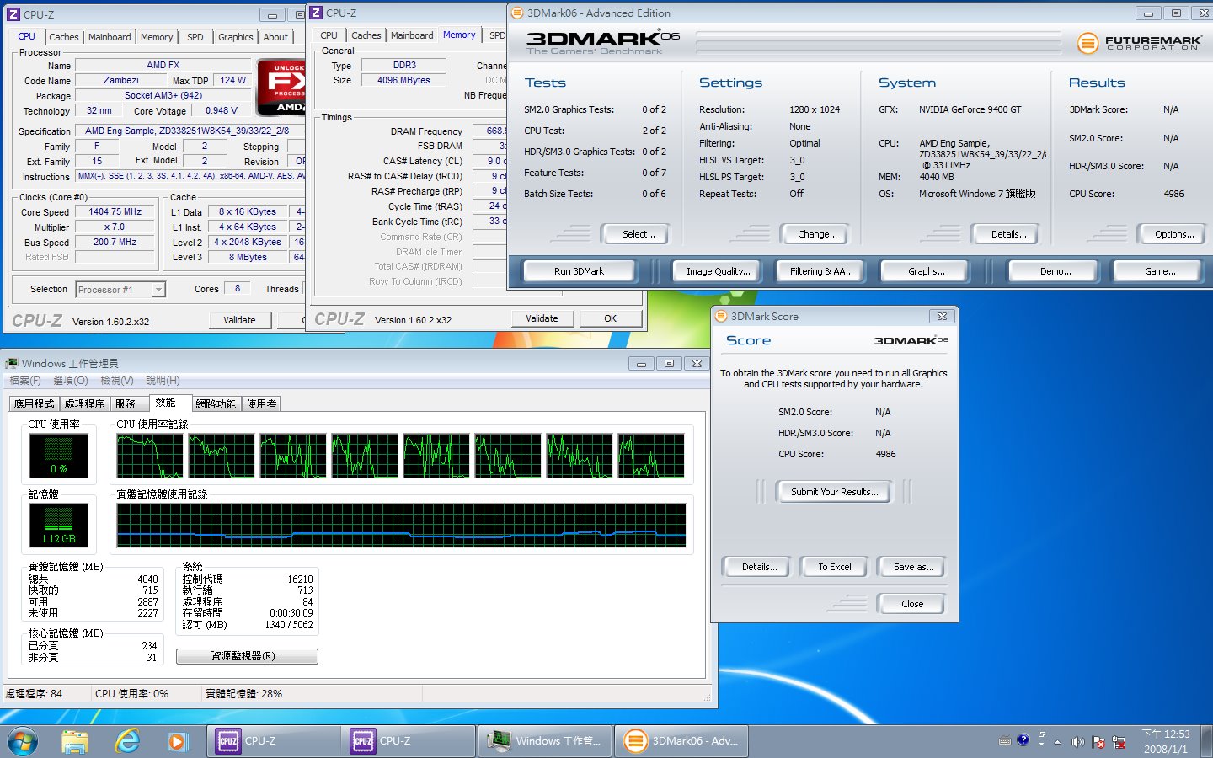Open Windows Explorer folder icon in taskbar

pos(75,741)
